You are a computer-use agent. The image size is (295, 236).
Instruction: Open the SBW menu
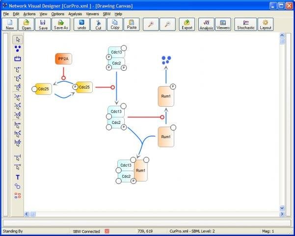107,14
